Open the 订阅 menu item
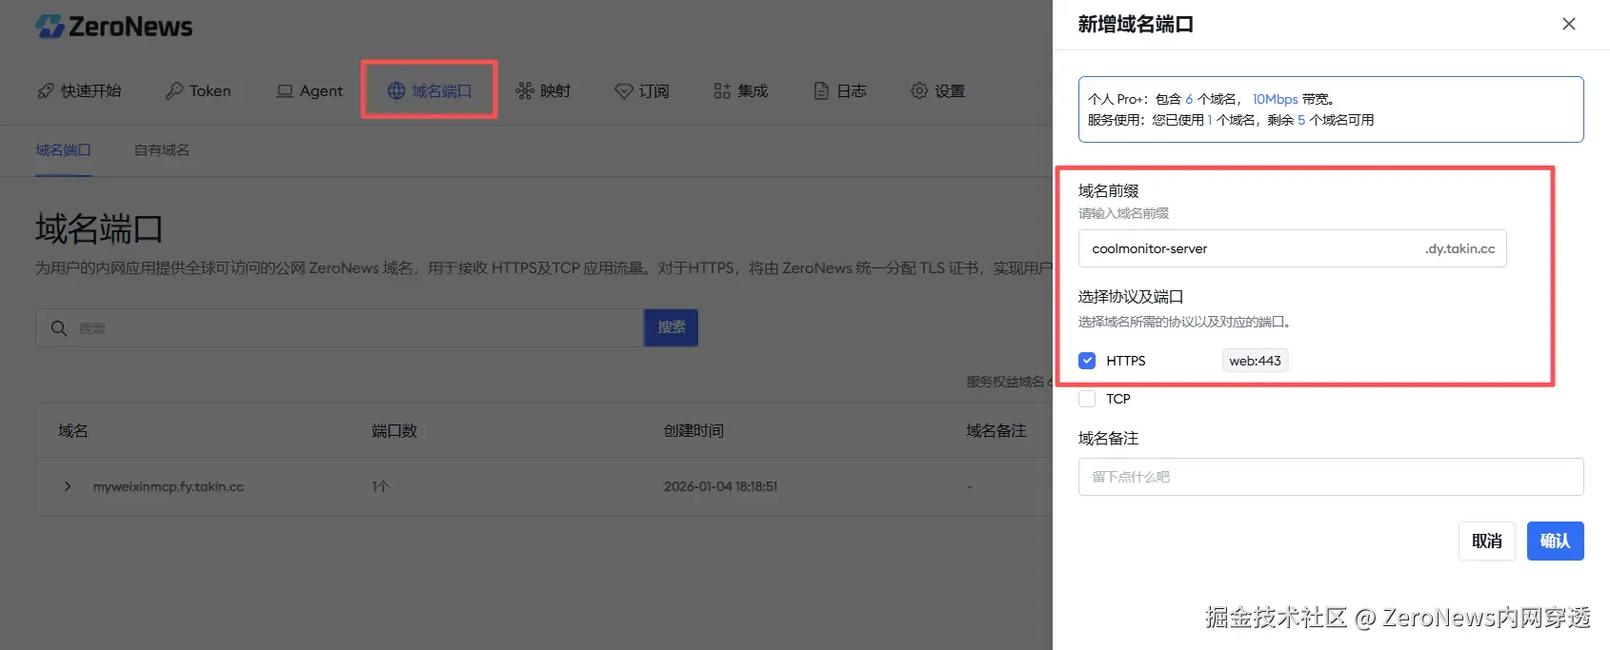Viewport: 1610px width, 650px height. pos(642,90)
